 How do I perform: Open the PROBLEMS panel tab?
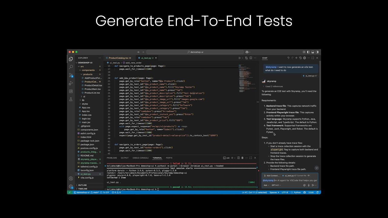(112, 158)
